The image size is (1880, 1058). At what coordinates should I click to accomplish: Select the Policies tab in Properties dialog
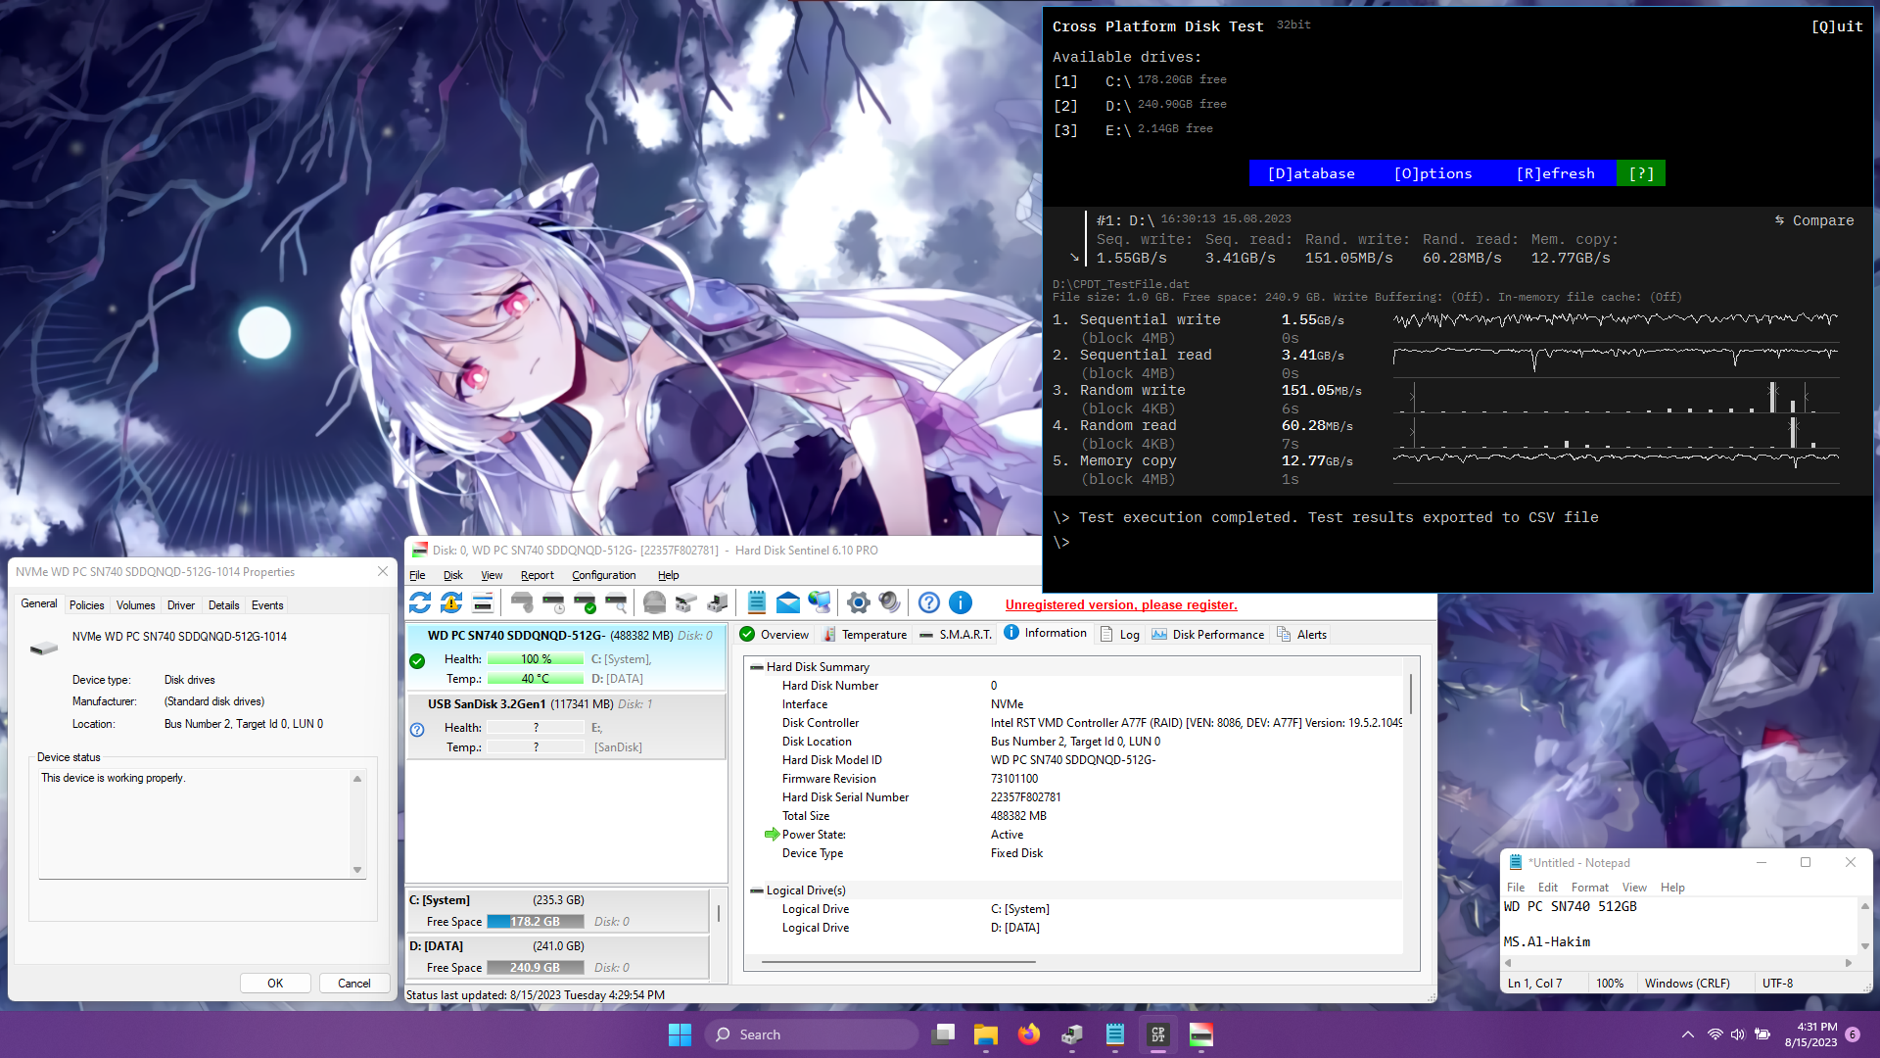[86, 605]
